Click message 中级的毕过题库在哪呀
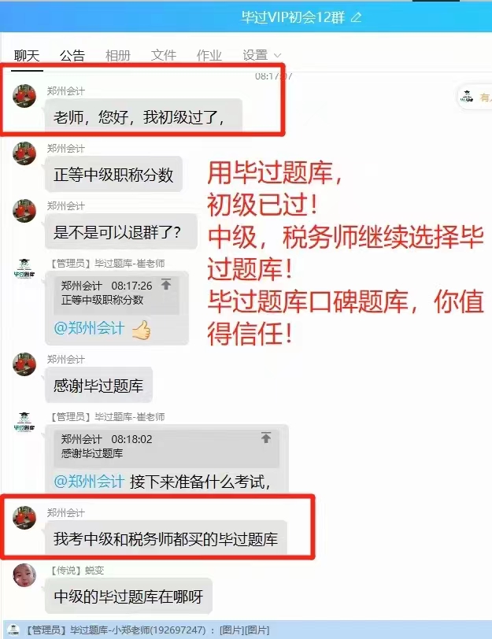 coord(128,597)
